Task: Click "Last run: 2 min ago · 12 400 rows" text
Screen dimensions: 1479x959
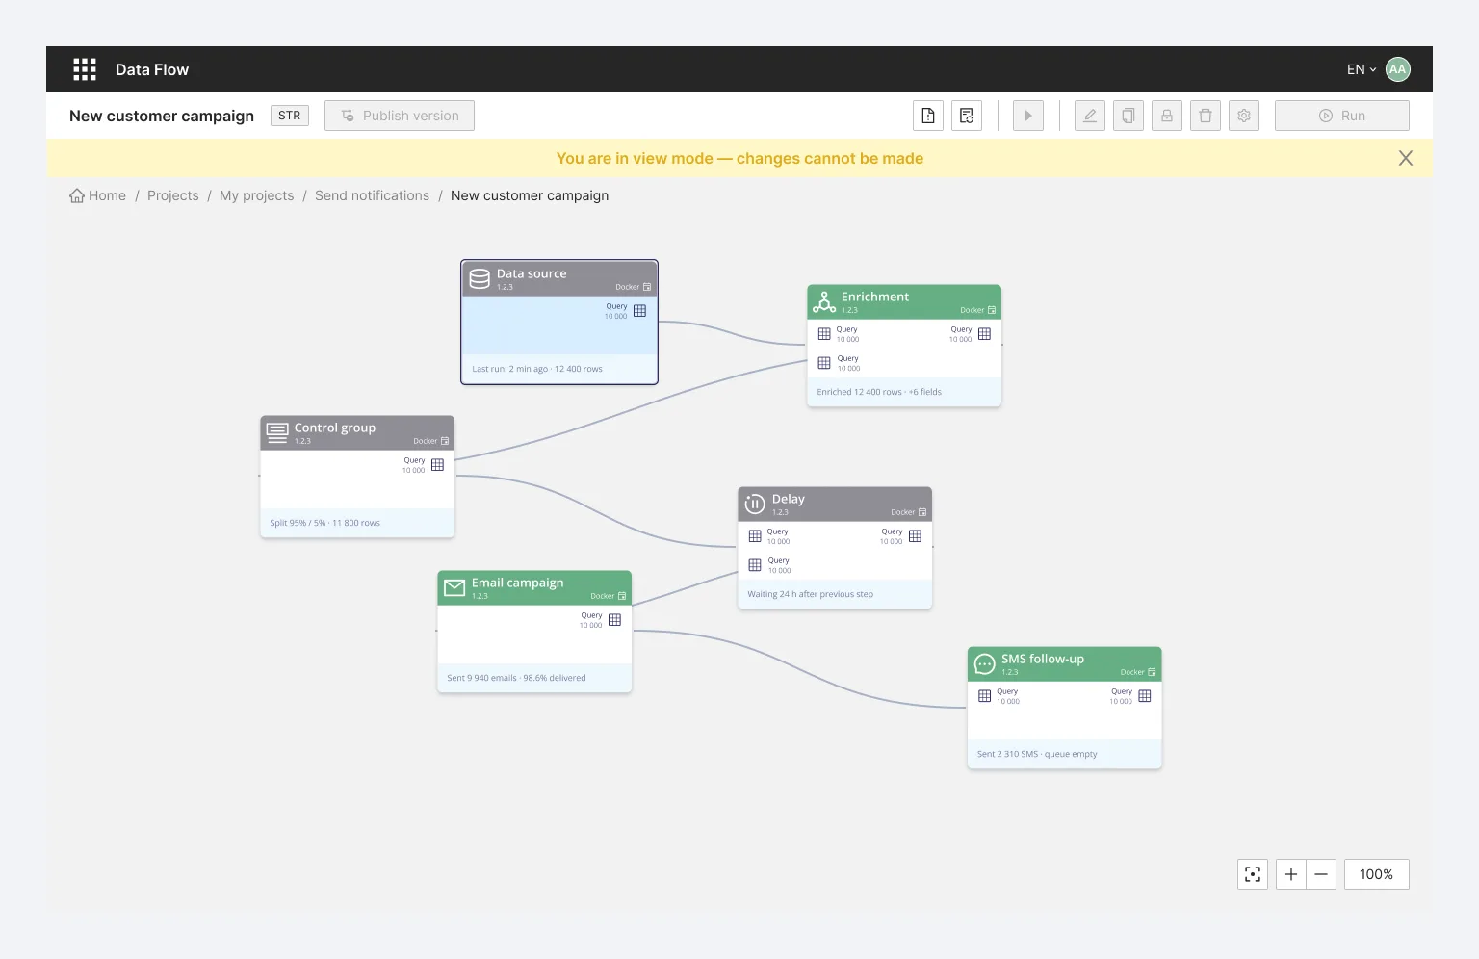Action: pos(537,369)
